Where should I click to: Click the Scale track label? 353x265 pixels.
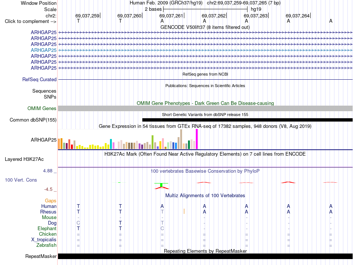tap(50, 9)
